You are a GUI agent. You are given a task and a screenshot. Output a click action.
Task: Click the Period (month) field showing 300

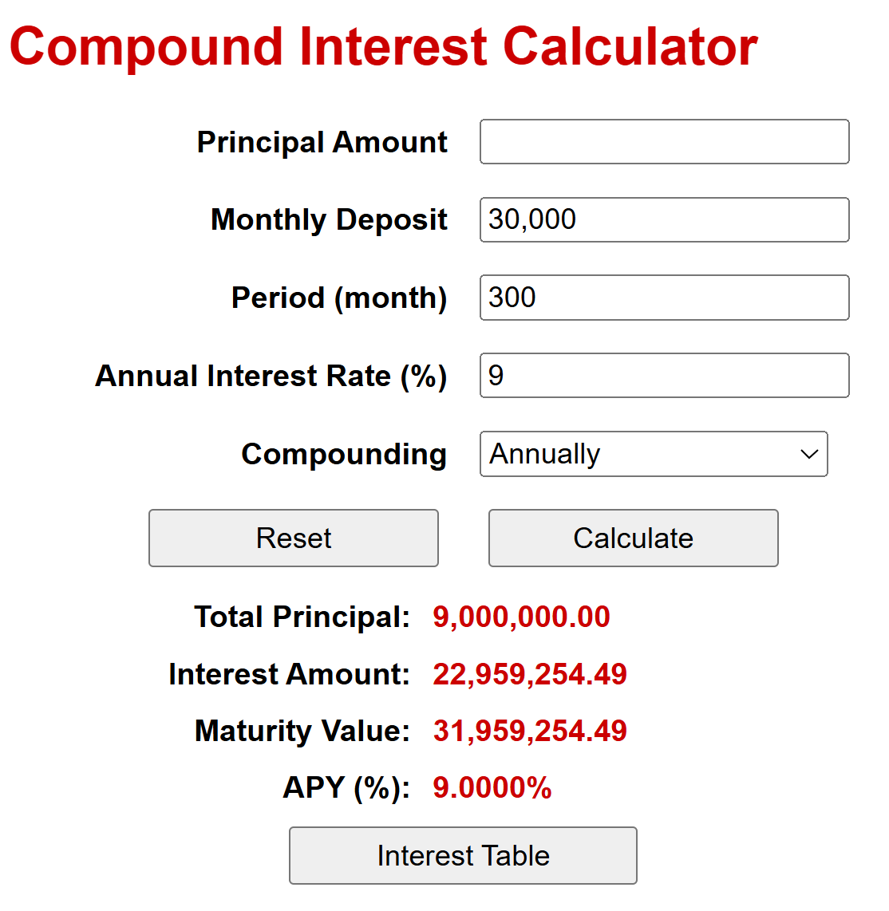pyautogui.click(x=664, y=298)
